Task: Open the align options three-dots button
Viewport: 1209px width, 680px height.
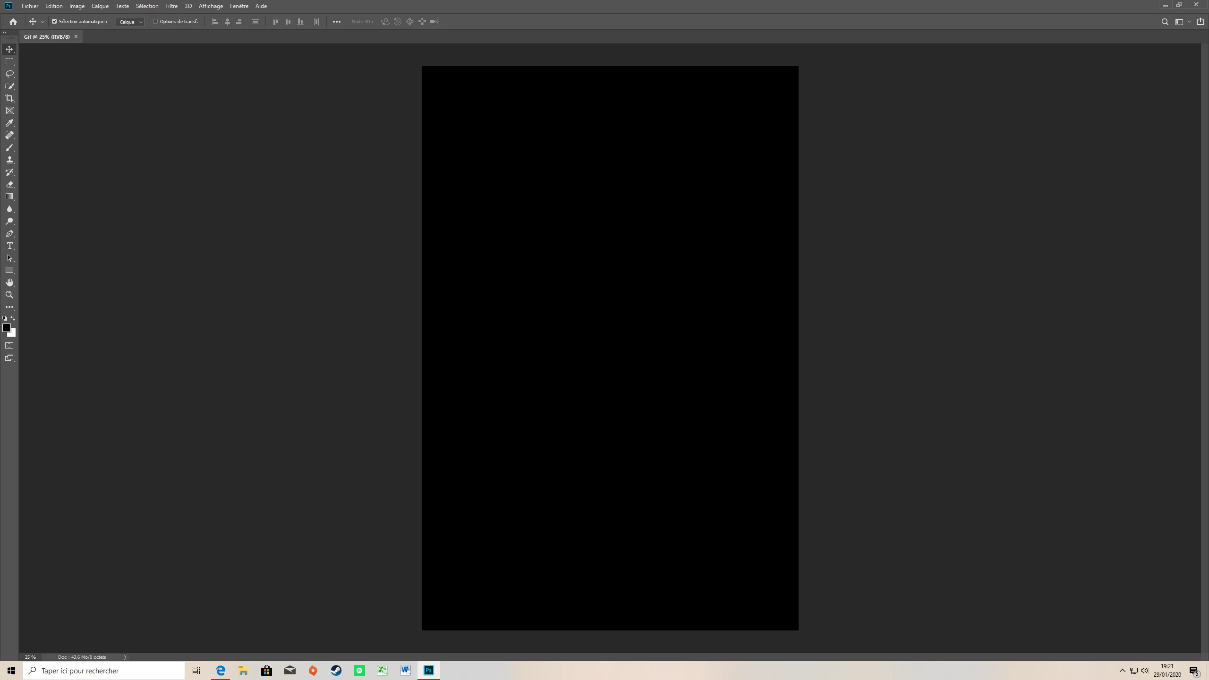Action: (336, 22)
